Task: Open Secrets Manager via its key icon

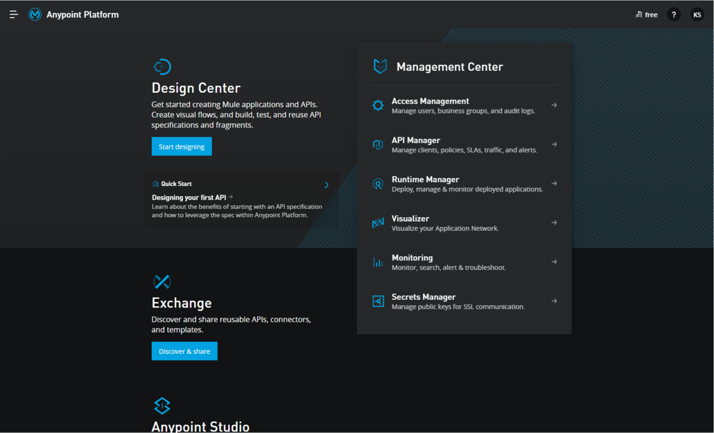Action: coord(378,301)
